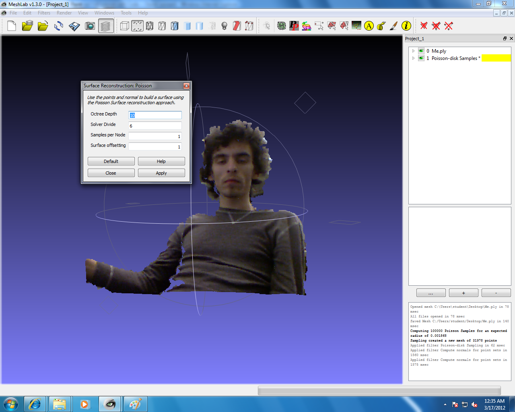Toggle the layer dialog toolbar icon
515x412 pixels.
click(106, 26)
